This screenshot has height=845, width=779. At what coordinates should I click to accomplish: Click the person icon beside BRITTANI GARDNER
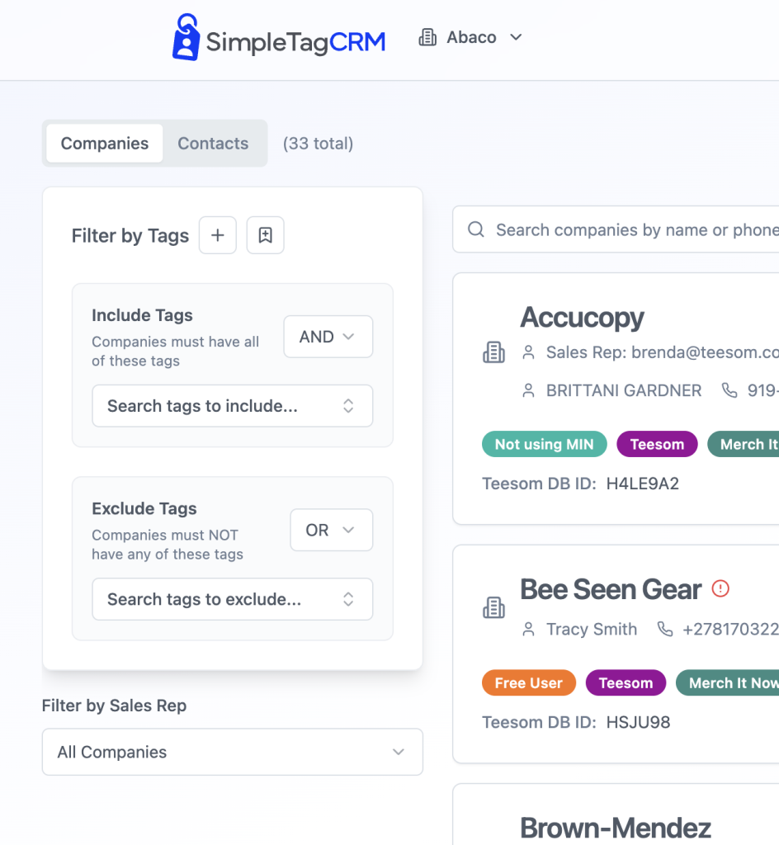point(528,390)
